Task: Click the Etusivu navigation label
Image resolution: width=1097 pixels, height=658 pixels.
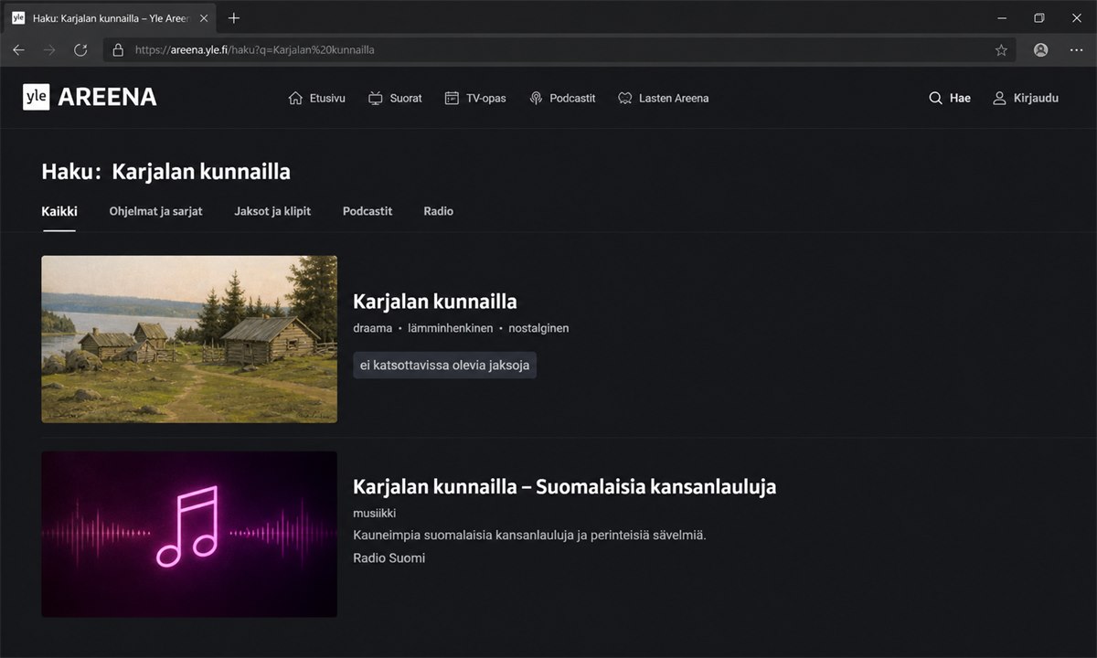Action: (x=327, y=98)
